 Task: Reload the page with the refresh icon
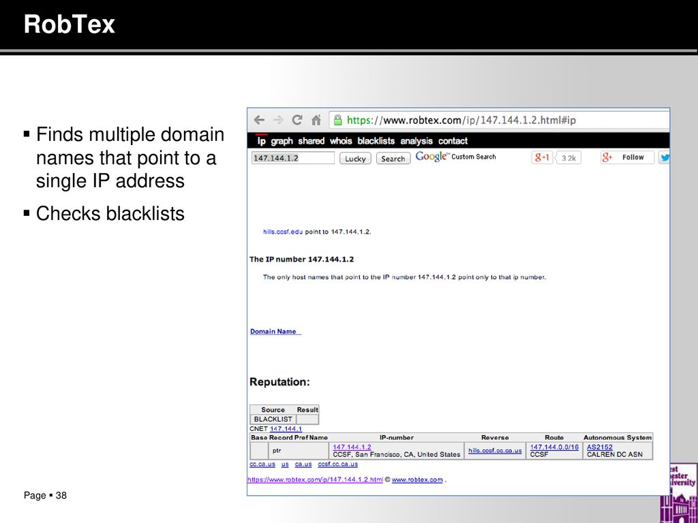[297, 120]
